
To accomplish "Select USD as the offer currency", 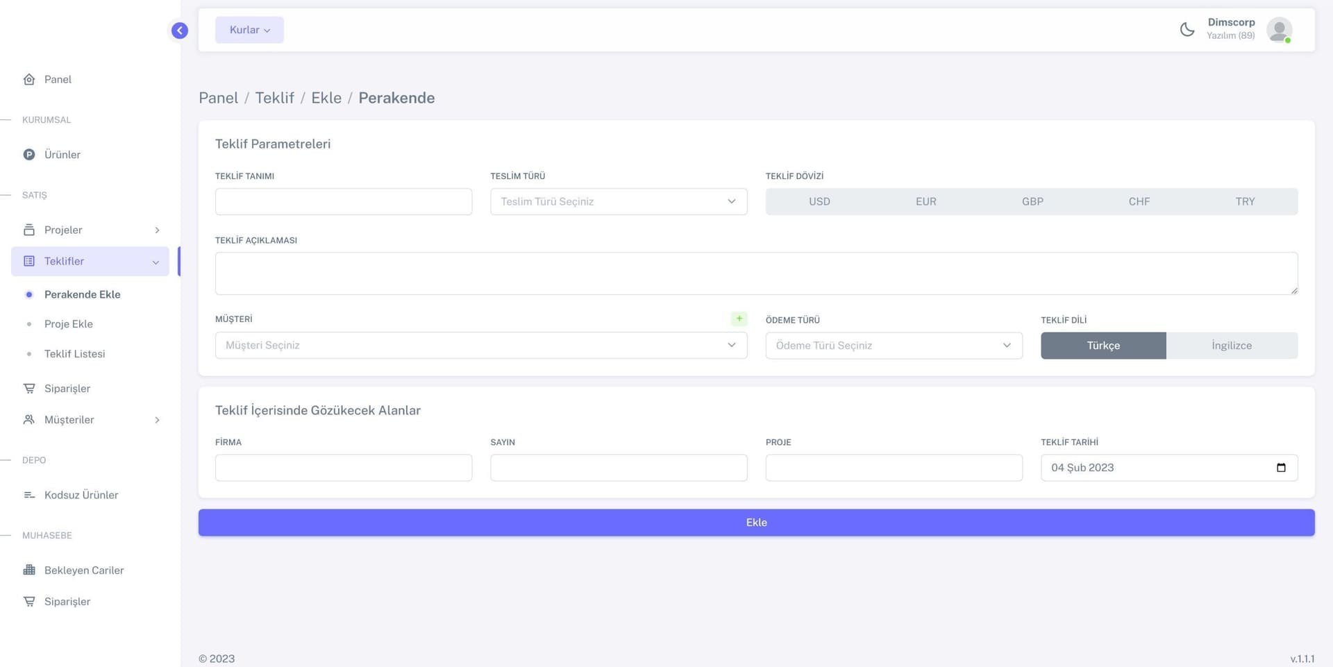I will 819,201.
